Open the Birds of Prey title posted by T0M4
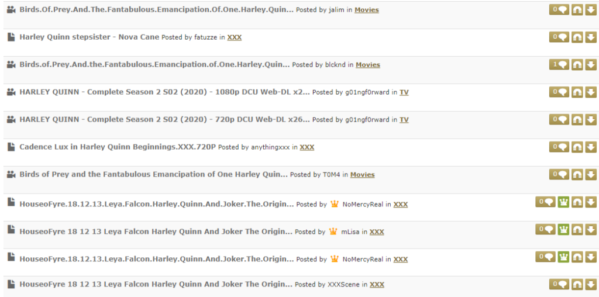Image resolution: width=599 pixels, height=297 pixels. coord(153,175)
